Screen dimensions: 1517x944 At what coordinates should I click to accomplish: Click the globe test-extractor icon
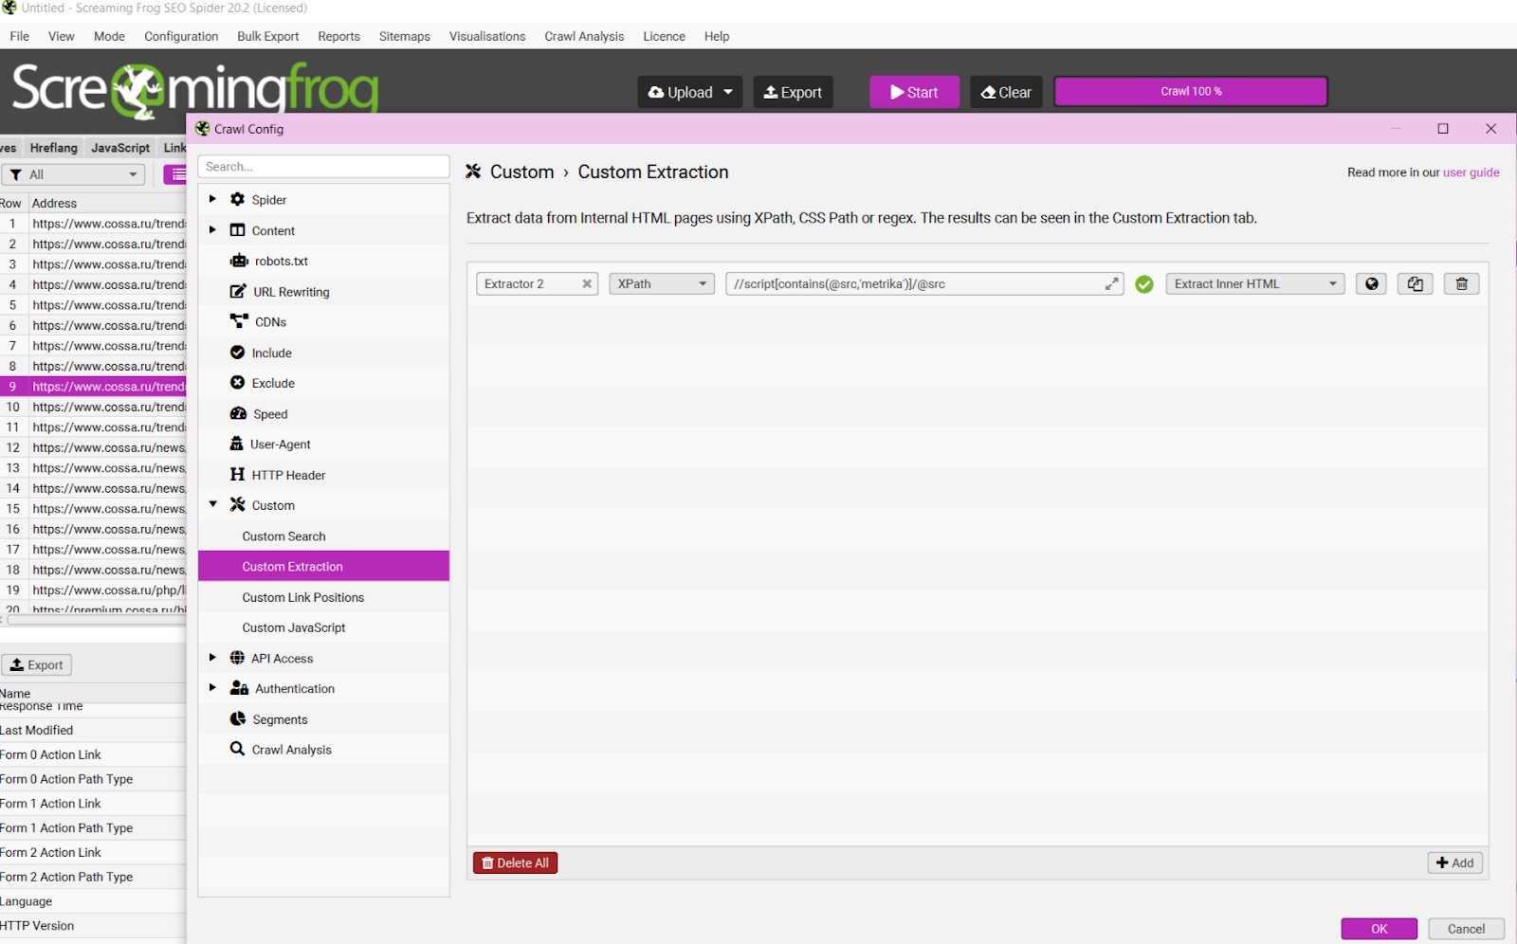1371,284
